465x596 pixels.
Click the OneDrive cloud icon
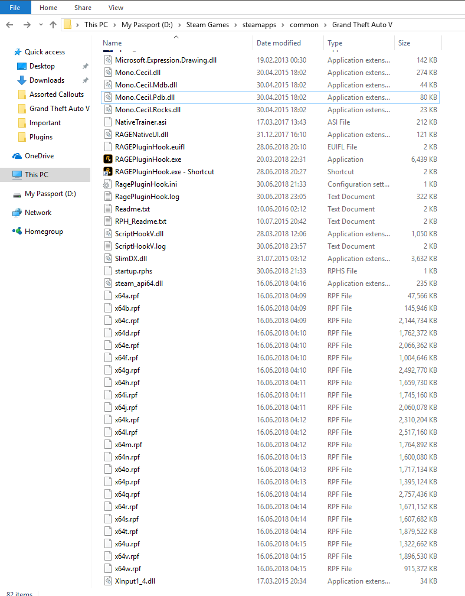(x=17, y=156)
